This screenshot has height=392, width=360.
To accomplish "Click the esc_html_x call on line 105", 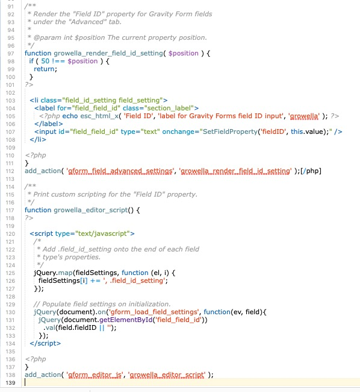I will 99,116.
